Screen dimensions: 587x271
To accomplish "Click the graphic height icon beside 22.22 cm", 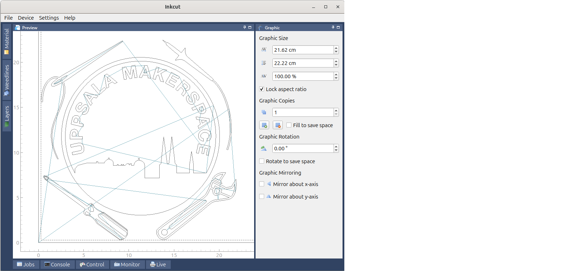I will [x=264, y=63].
